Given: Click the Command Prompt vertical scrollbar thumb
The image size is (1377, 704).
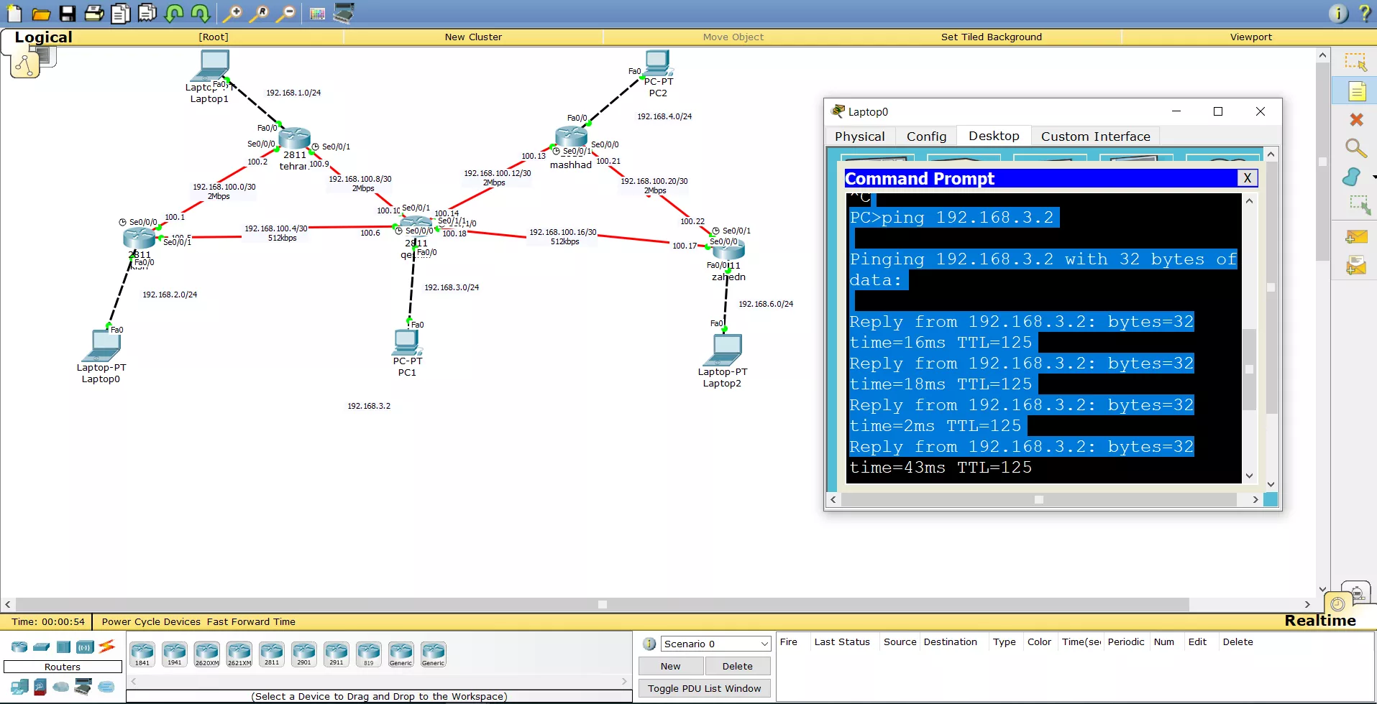Looking at the screenshot, I should pos(1249,369).
